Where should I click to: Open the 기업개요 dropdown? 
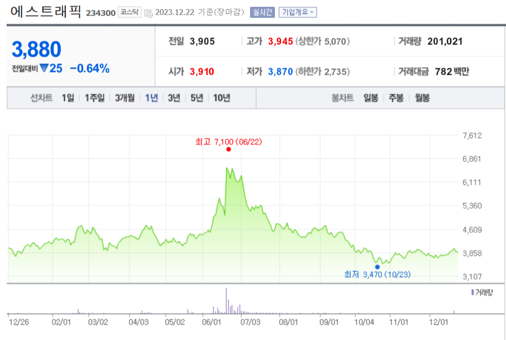[x=298, y=12]
